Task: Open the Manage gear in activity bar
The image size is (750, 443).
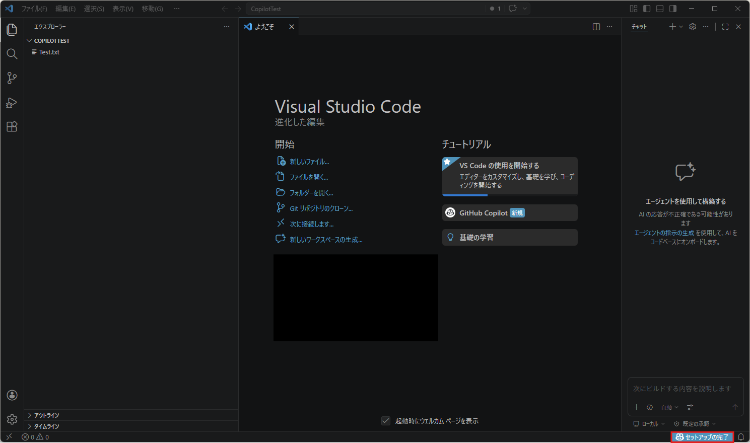Action: click(12, 419)
